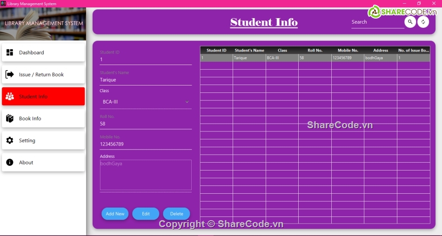Click the Roll No. column header

coord(315,50)
